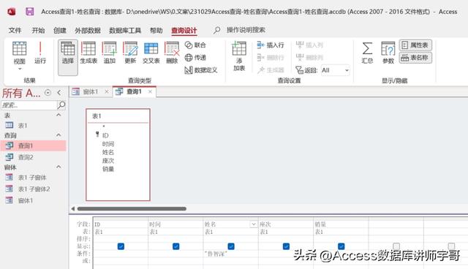Collapse the navigation pane with chevron
This screenshot has height=269, width=468.
pyautogui.click(x=59, y=93)
